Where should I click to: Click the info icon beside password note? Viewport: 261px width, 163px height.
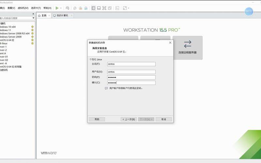(106, 88)
